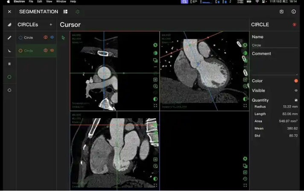Open the layout grid icon beside SEGMENTATION

pyautogui.click(x=65, y=12)
